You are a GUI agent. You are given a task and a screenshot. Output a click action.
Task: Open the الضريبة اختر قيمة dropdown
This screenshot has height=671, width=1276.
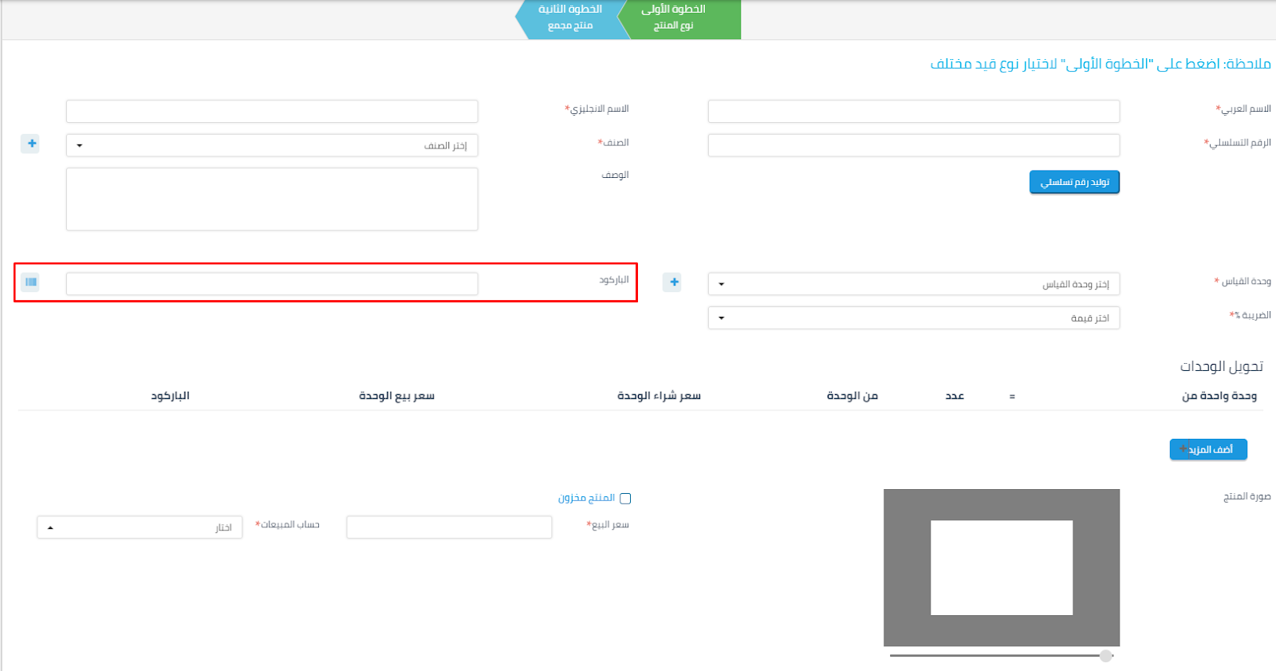(913, 318)
